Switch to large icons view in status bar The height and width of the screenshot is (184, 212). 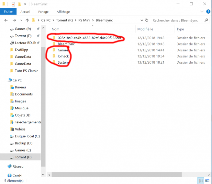coord(207,180)
